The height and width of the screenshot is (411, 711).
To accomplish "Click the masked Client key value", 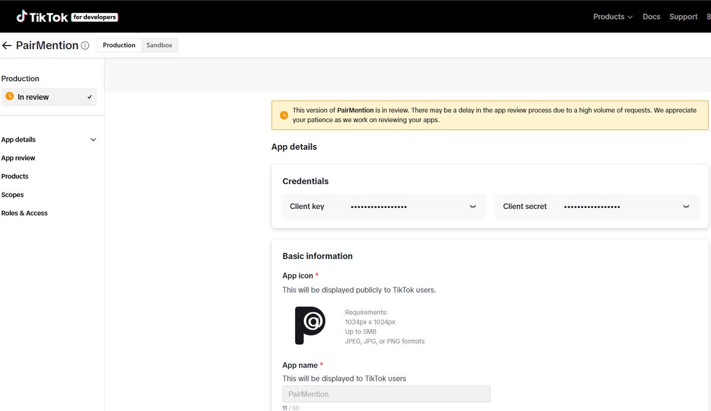I will click(x=379, y=207).
